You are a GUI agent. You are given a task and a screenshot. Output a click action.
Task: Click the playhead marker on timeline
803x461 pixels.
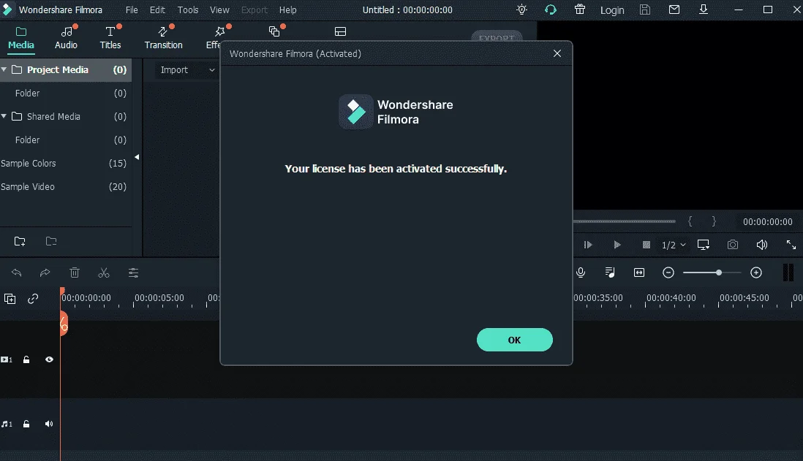click(x=64, y=324)
